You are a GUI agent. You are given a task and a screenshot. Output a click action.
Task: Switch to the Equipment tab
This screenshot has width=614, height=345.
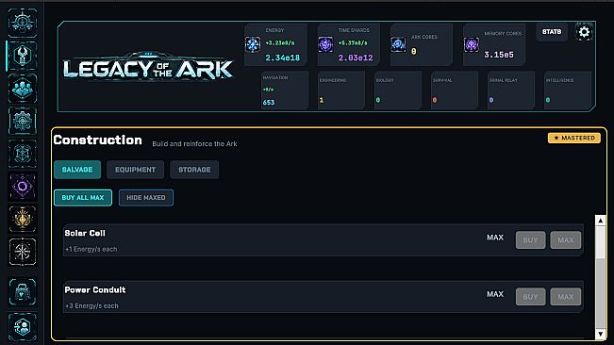coord(135,170)
